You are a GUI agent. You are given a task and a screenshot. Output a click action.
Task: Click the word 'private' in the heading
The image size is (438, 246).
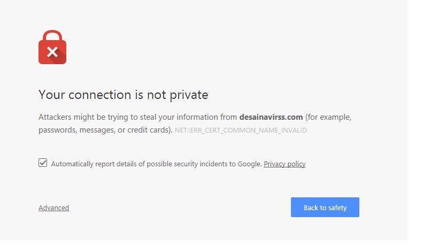(188, 95)
